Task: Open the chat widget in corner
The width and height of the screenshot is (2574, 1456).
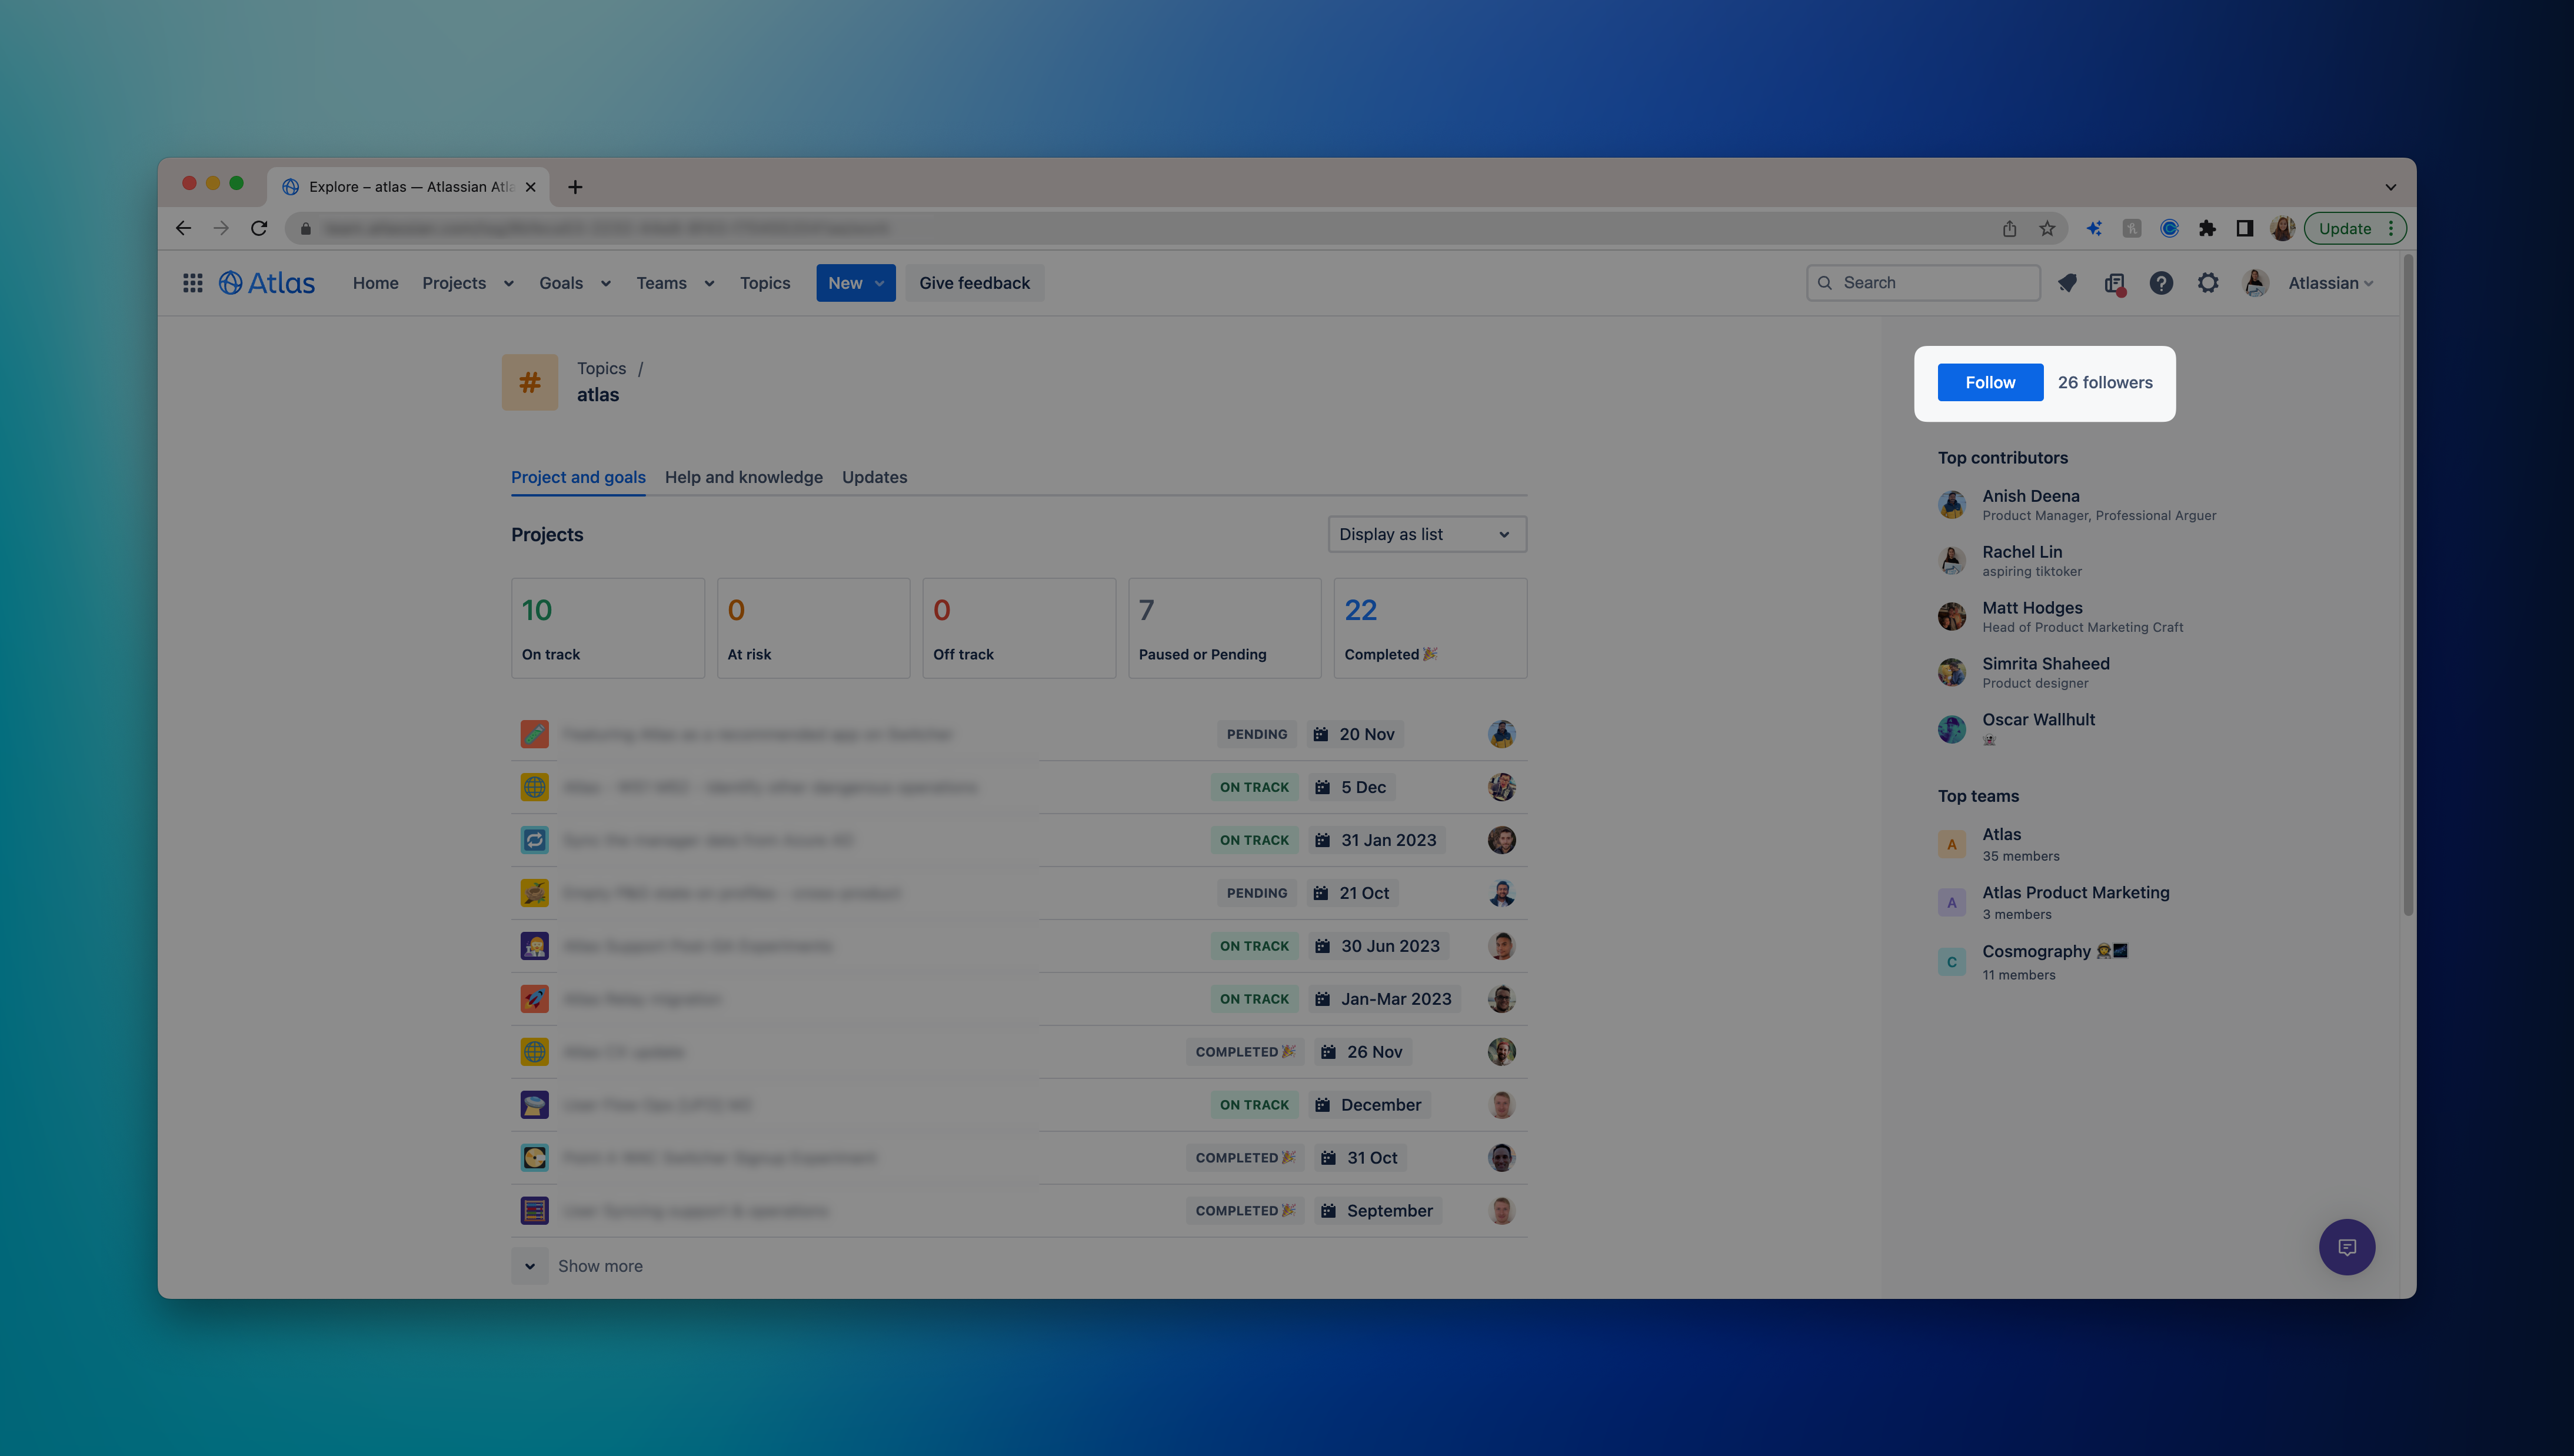Action: point(2346,1246)
